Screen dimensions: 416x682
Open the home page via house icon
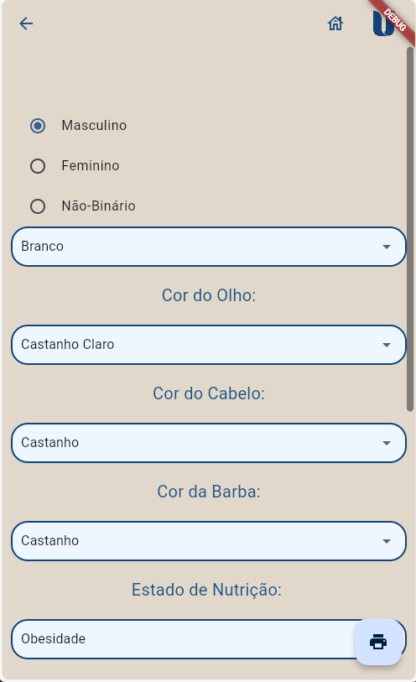[335, 23]
